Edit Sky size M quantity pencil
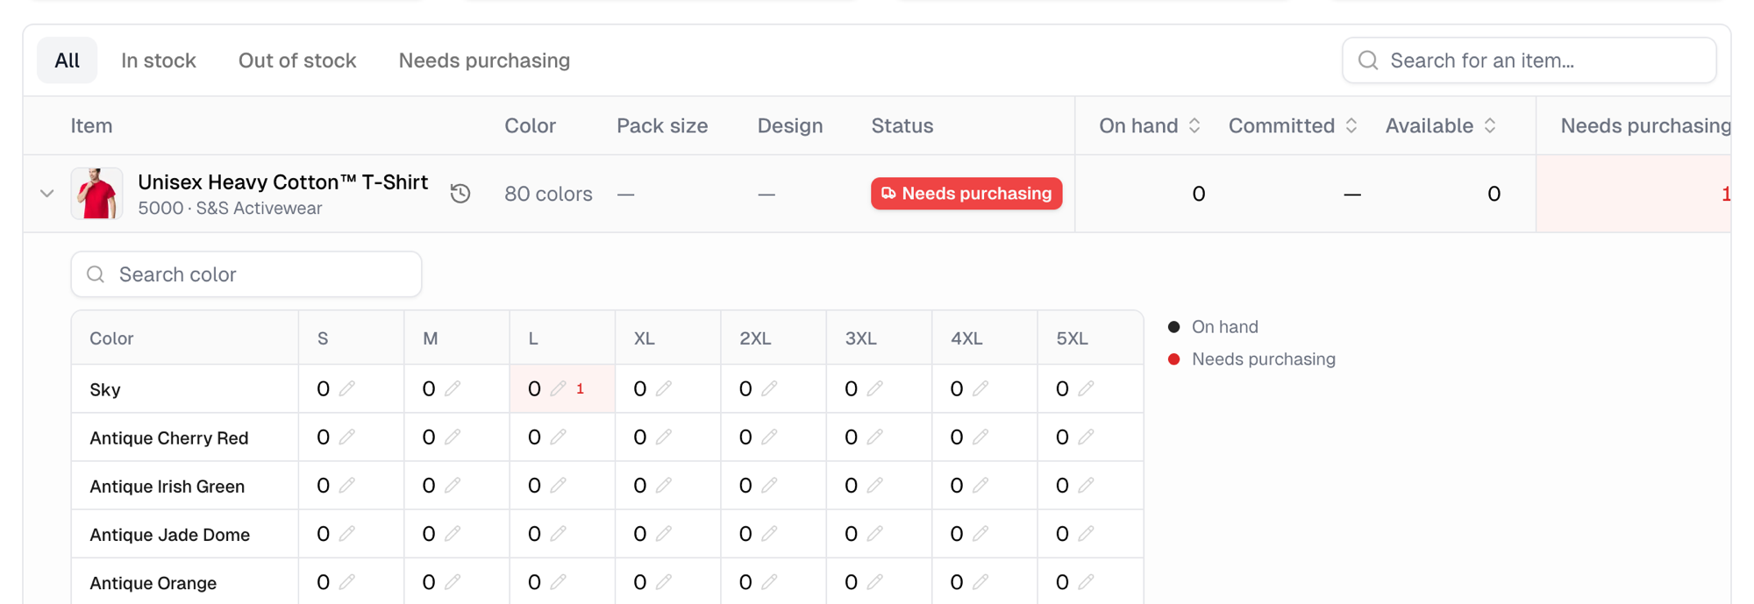This screenshot has height=604, width=1754. (453, 388)
